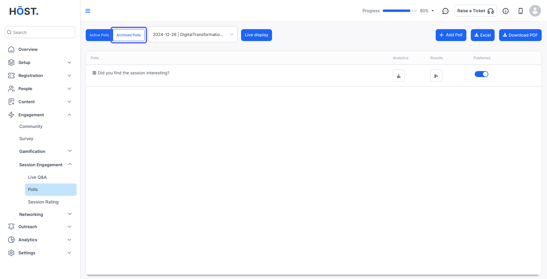Image resolution: width=547 pixels, height=279 pixels.
Task: Click the Analytics column header
Action: [401, 58]
